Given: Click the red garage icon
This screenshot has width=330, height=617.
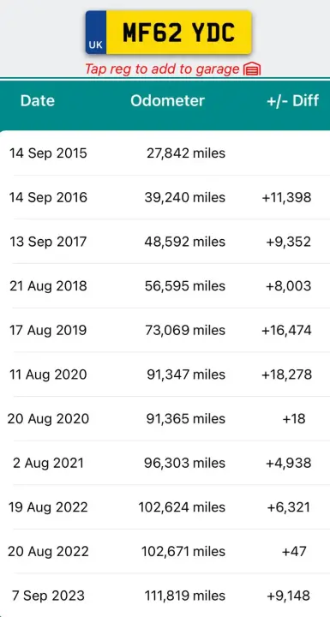Looking at the screenshot, I should pyautogui.click(x=252, y=69).
